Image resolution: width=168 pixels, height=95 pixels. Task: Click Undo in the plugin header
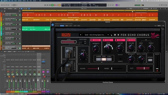tap(75, 26)
